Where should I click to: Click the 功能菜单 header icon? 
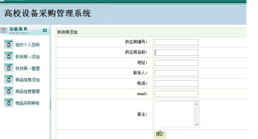click(4, 30)
